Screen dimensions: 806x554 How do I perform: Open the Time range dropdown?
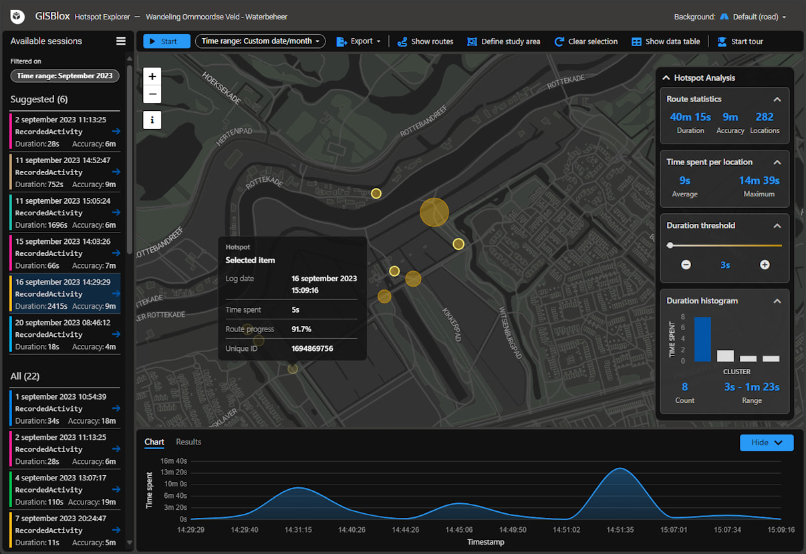(260, 41)
